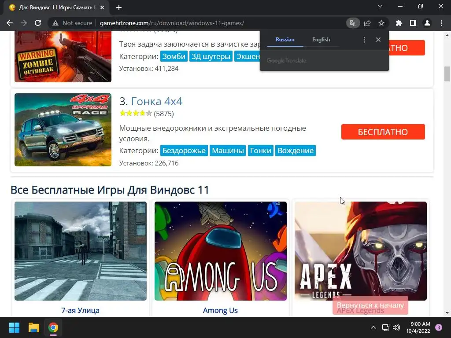Click the Установок: 411,284 text

149,69
